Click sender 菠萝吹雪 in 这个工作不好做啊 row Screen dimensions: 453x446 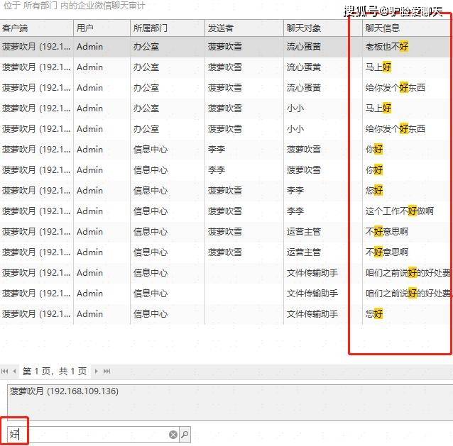225,211
